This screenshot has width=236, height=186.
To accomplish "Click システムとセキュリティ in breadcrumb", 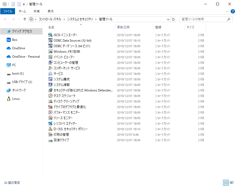I will 80,19.
